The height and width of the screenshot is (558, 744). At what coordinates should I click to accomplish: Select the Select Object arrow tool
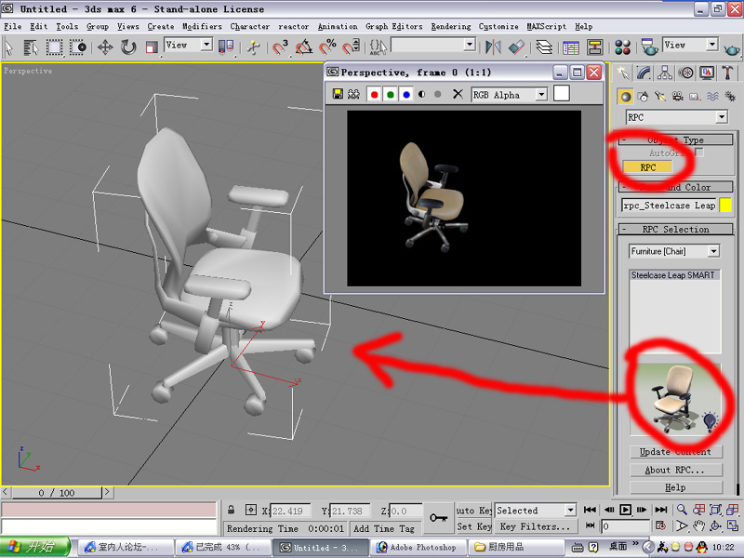point(8,47)
